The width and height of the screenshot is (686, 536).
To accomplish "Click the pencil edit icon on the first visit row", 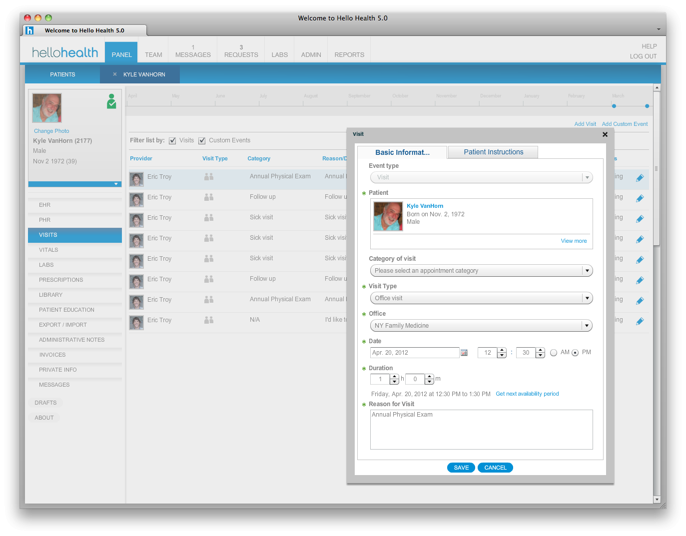I will 640,177.
